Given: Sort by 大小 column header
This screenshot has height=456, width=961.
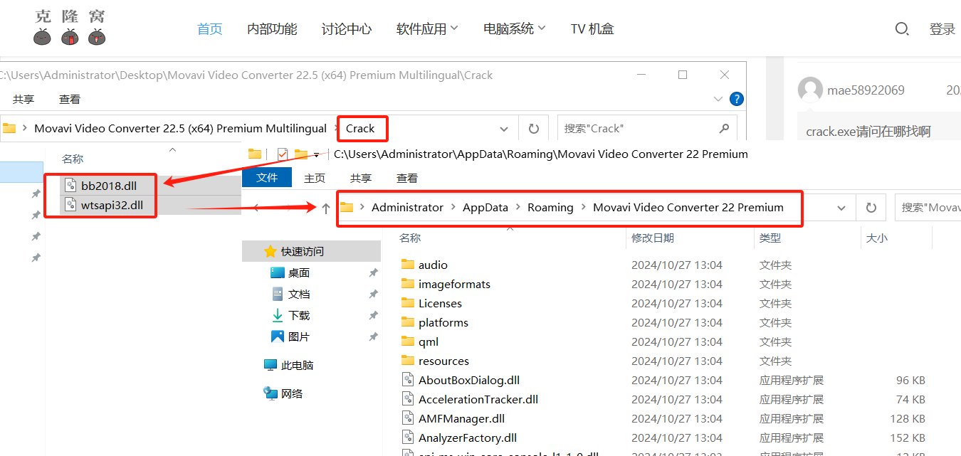Looking at the screenshot, I should pyautogui.click(x=877, y=238).
